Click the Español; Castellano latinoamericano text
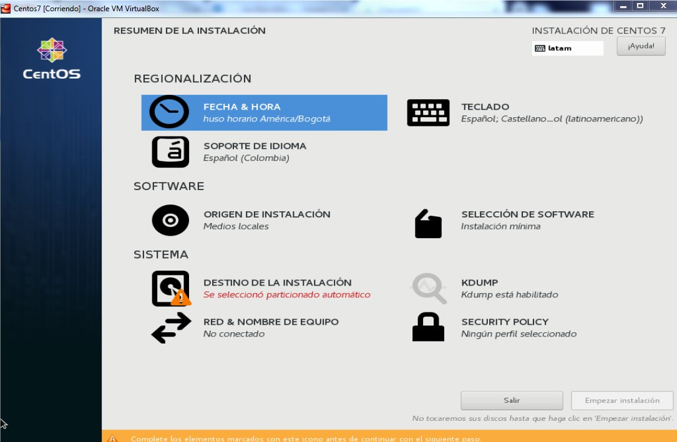The width and height of the screenshot is (677, 442). point(552,118)
